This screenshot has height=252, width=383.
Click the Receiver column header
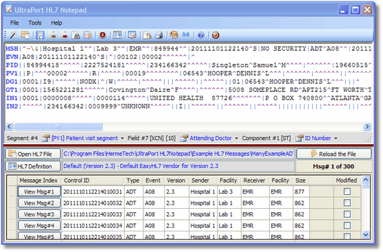255,181
